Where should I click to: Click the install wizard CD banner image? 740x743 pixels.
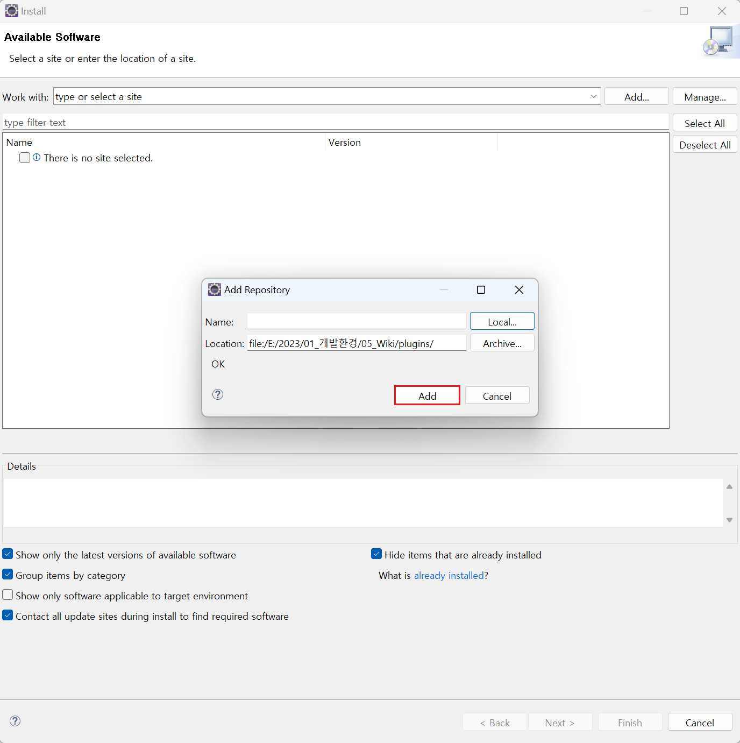click(720, 41)
